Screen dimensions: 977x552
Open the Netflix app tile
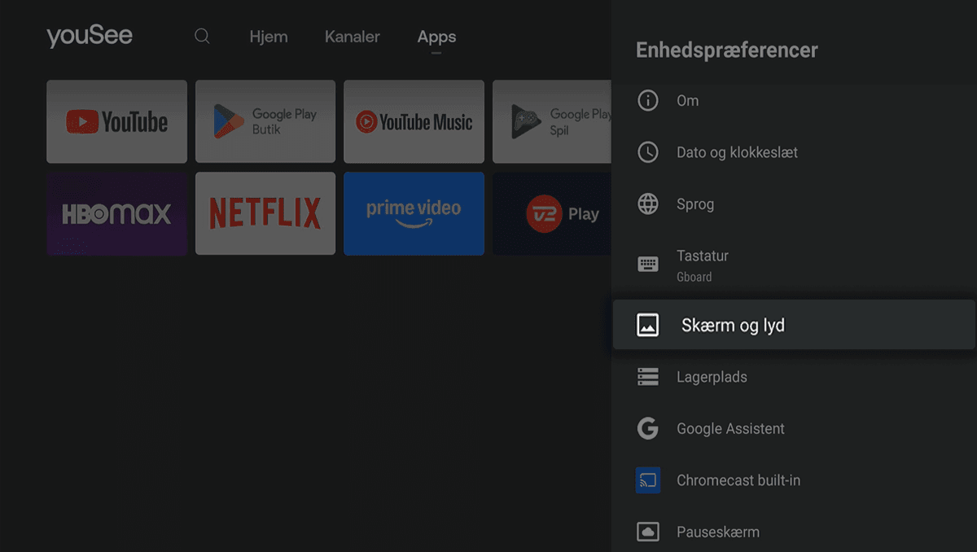click(265, 213)
